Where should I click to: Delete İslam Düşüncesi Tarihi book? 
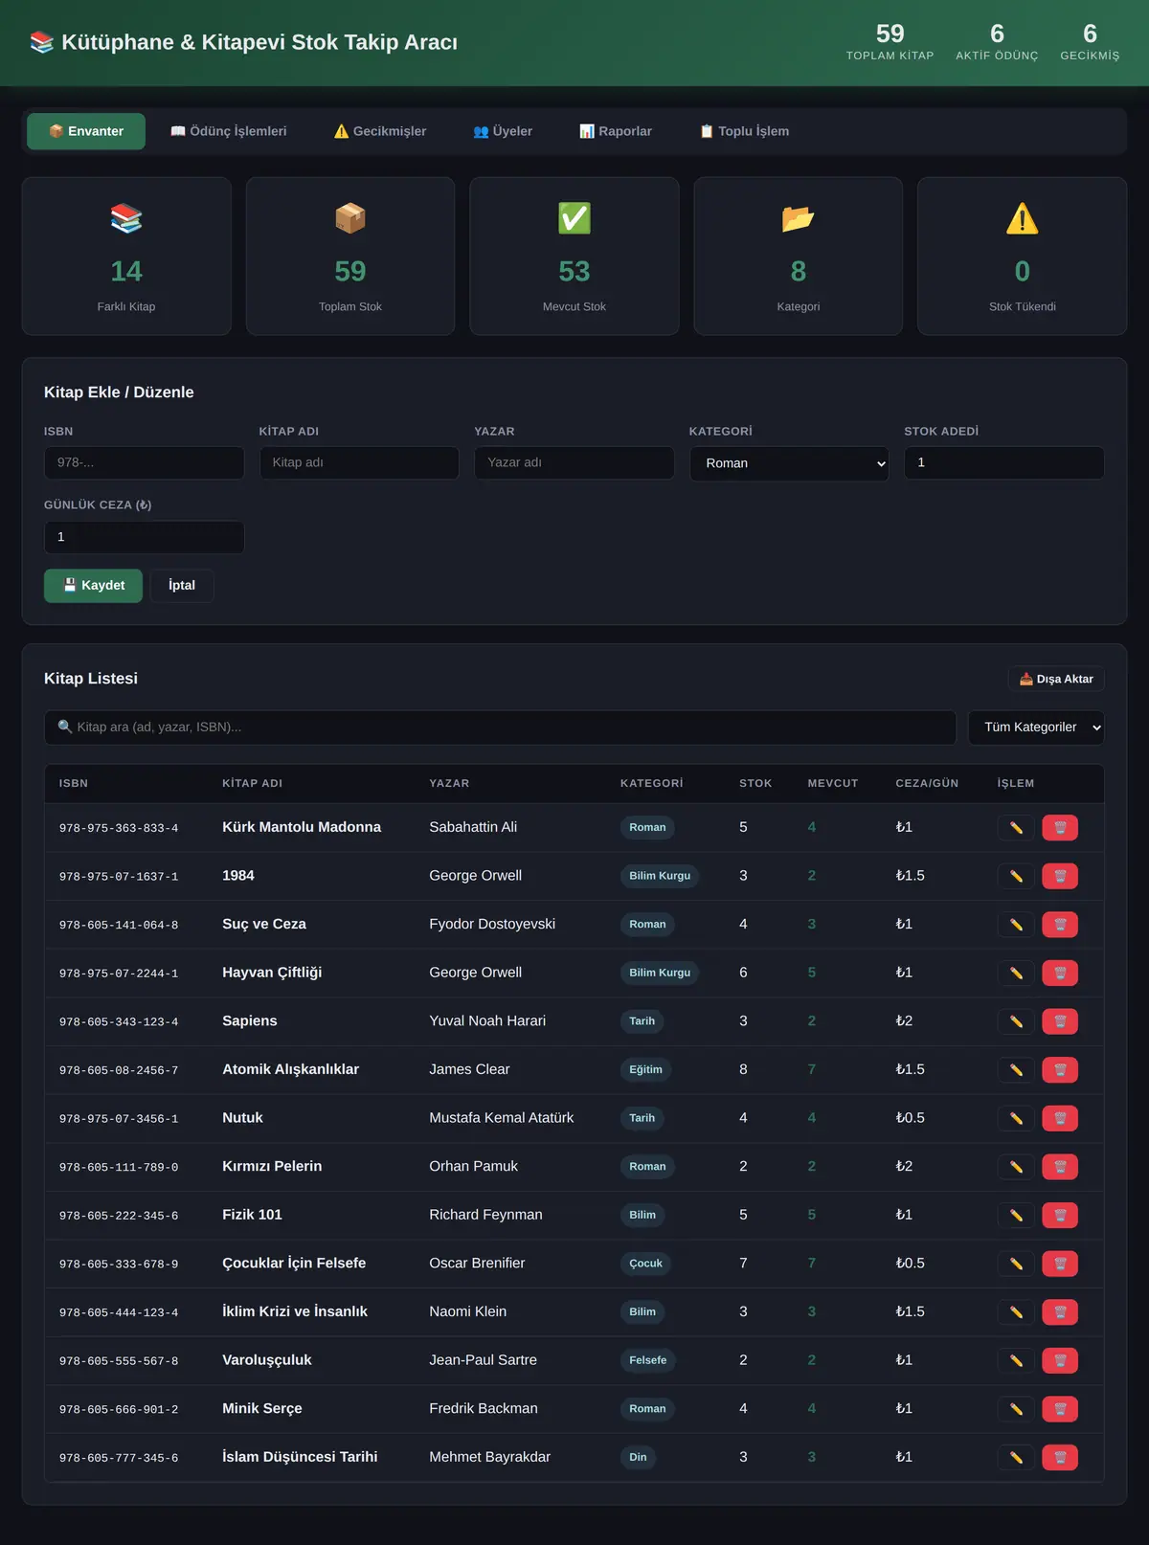pyautogui.click(x=1060, y=1457)
